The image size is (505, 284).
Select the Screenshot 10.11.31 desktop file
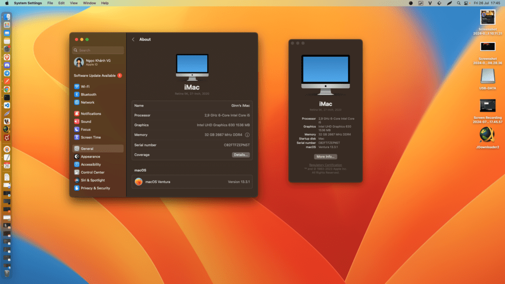point(488,22)
